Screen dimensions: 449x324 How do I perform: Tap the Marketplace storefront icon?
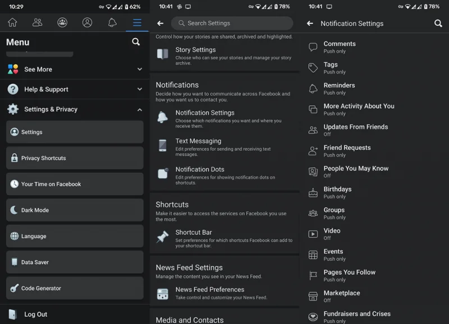313,297
